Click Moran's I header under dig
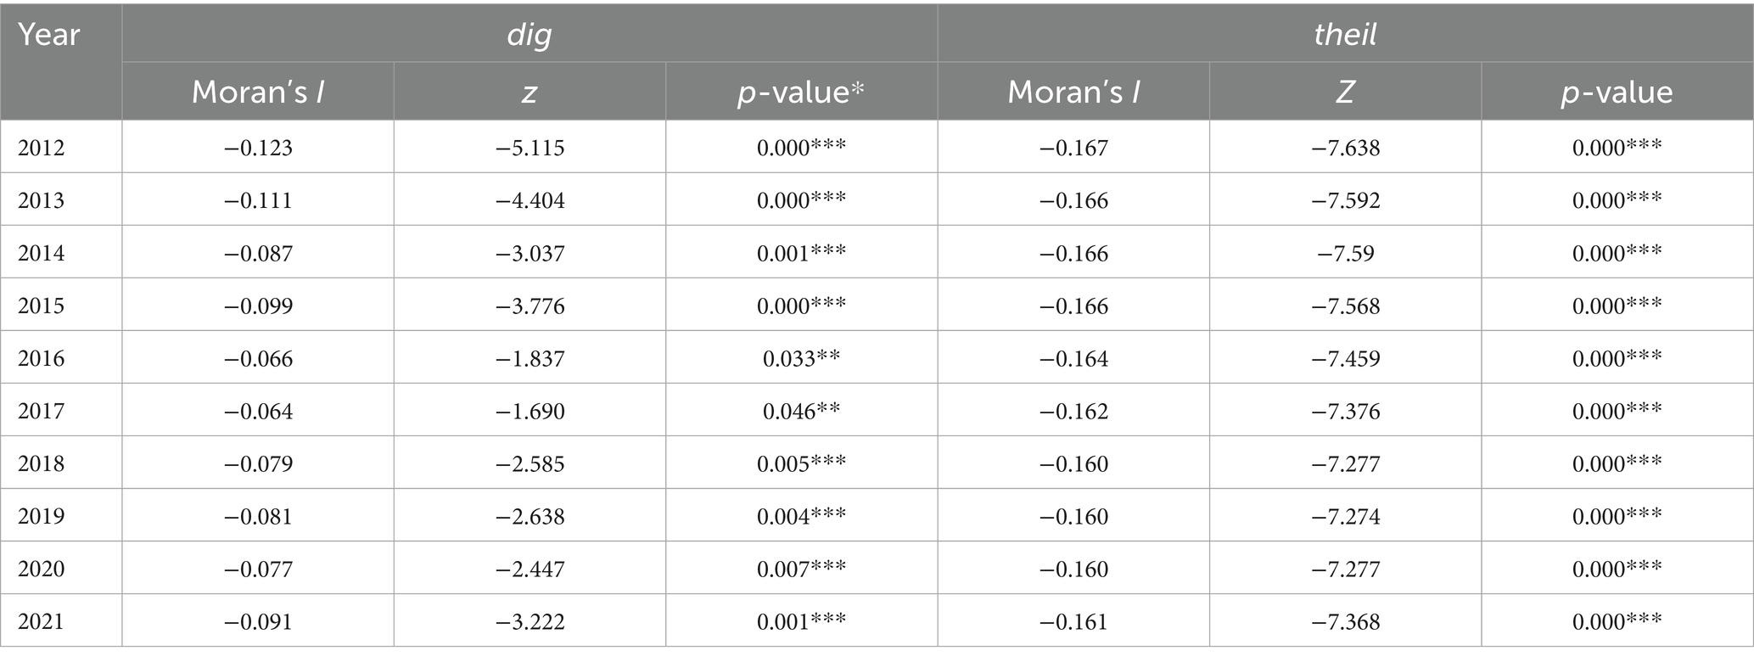The width and height of the screenshot is (1754, 662). click(258, 92)
